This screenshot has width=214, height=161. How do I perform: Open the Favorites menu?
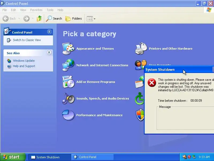[x=36, y=10]
